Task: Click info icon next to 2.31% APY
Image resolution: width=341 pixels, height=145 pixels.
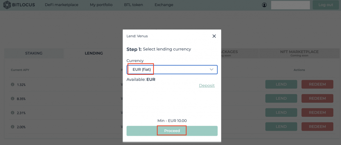Action: (13, 113)
